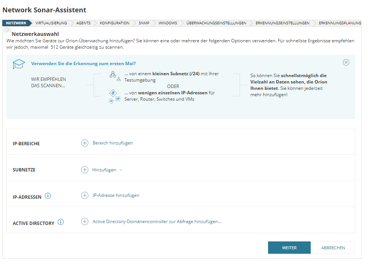Open the SNMP step tab
368x265 pixels.
point(144,23)
